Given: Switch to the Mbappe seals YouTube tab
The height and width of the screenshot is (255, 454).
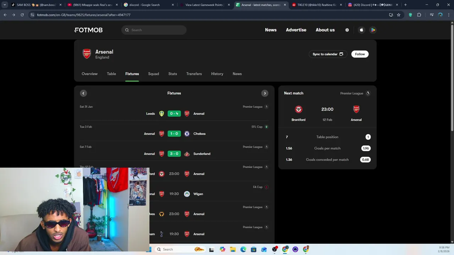Looking at the screenshot, I should click(93, 5).
